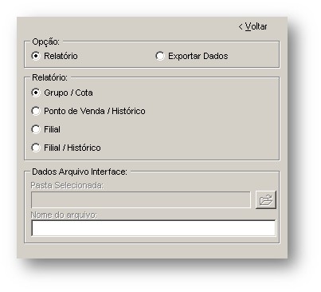Click the Nome do arquivo caption label

click(x=64, y=215)
